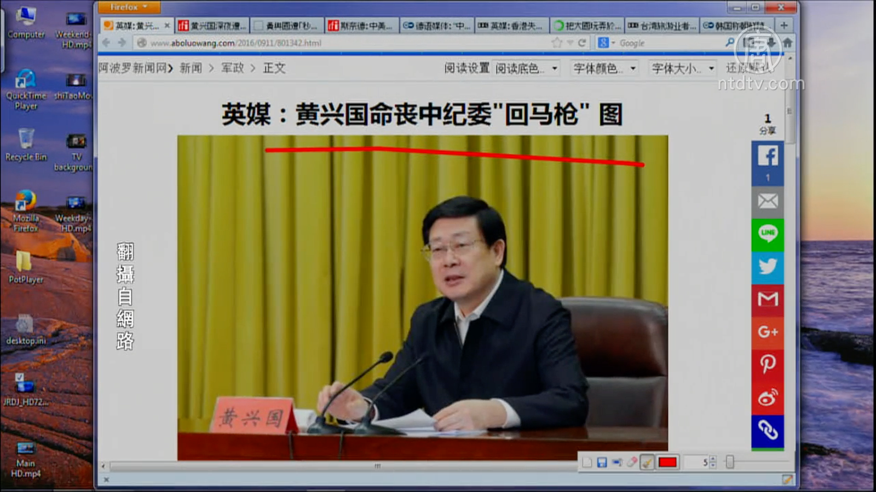Viewport: 876px width, 492px height.
Task: Copy the link with the chain icon
Action: pyautogui.click(x=768, y=430)
